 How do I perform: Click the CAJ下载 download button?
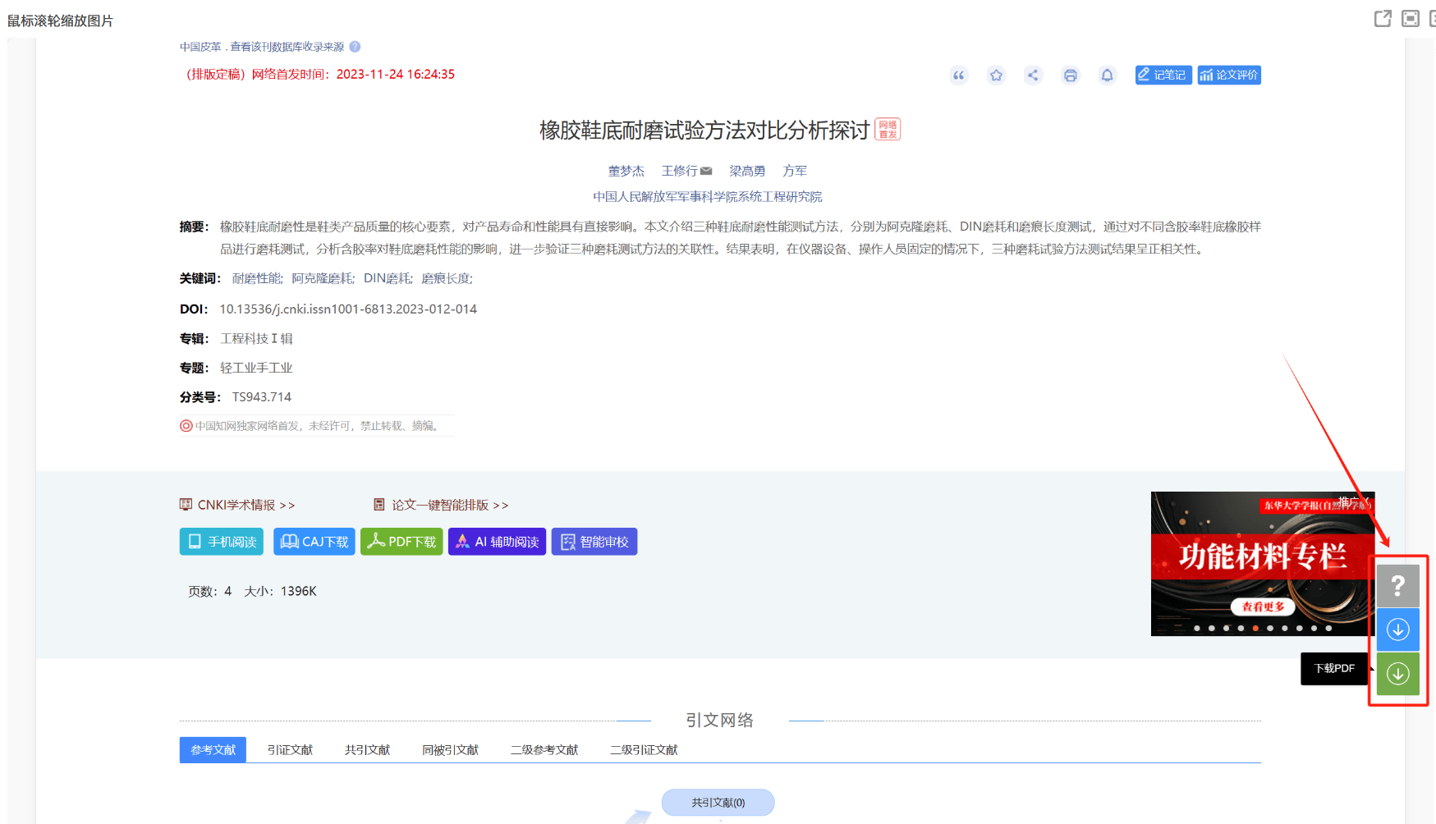(x=314, y=541)
